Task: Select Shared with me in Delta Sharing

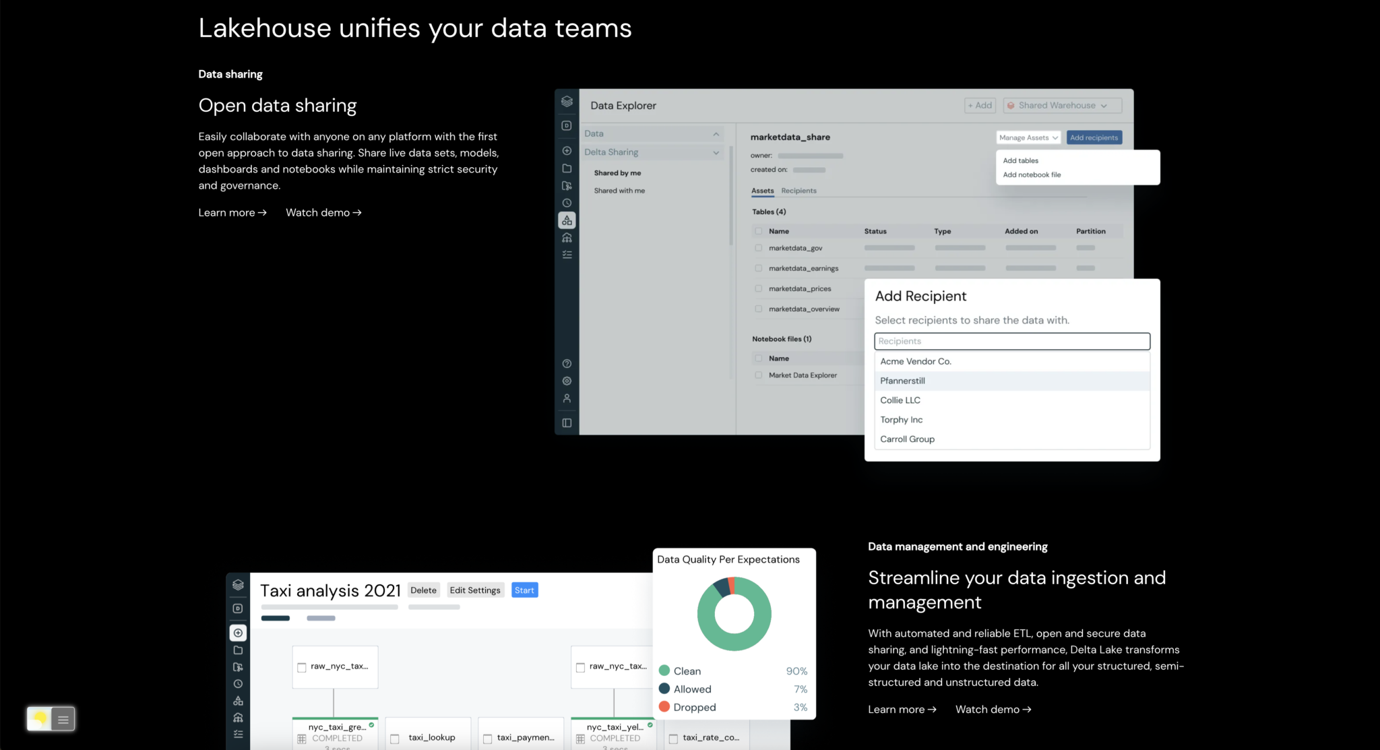Action: [619, 190]
